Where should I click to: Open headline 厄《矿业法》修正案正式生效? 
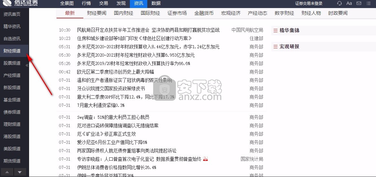[107, 134]
